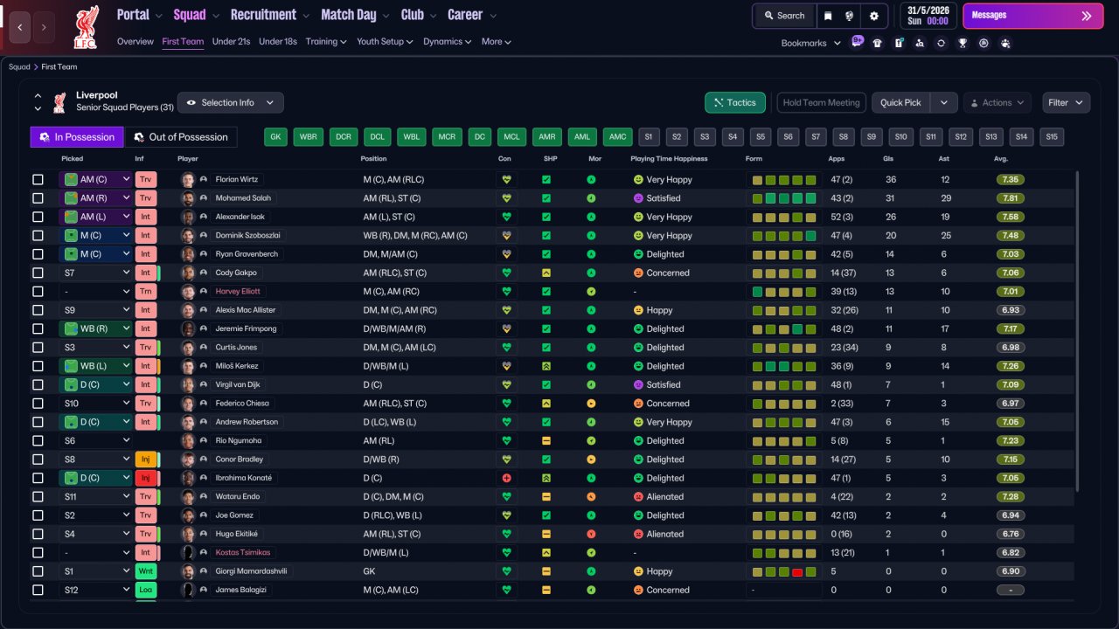This screenshot has height=629, width=1119.
Task: Click the circular arrows icon in bookmarks bar
Action: (x=941, y=43)
